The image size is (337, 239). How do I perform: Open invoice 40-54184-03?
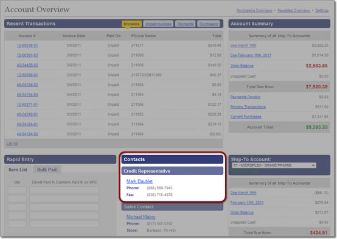[x=27, y=85]
